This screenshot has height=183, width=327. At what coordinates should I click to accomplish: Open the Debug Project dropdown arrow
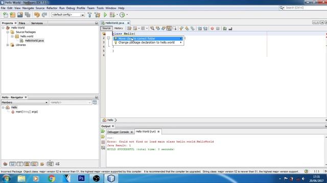(117, 15)
